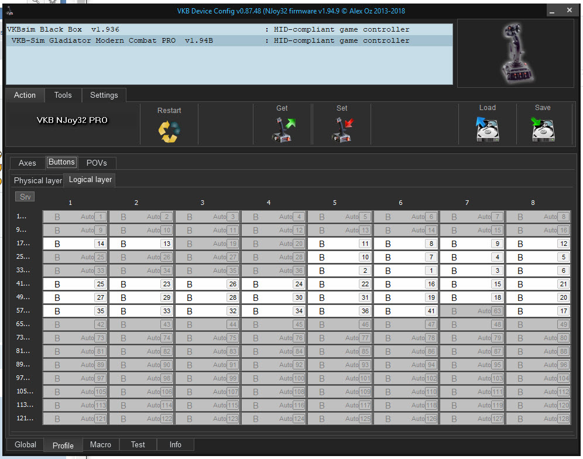
Task: Open the Global bottom tab
Action: click(x=25, y=444)
